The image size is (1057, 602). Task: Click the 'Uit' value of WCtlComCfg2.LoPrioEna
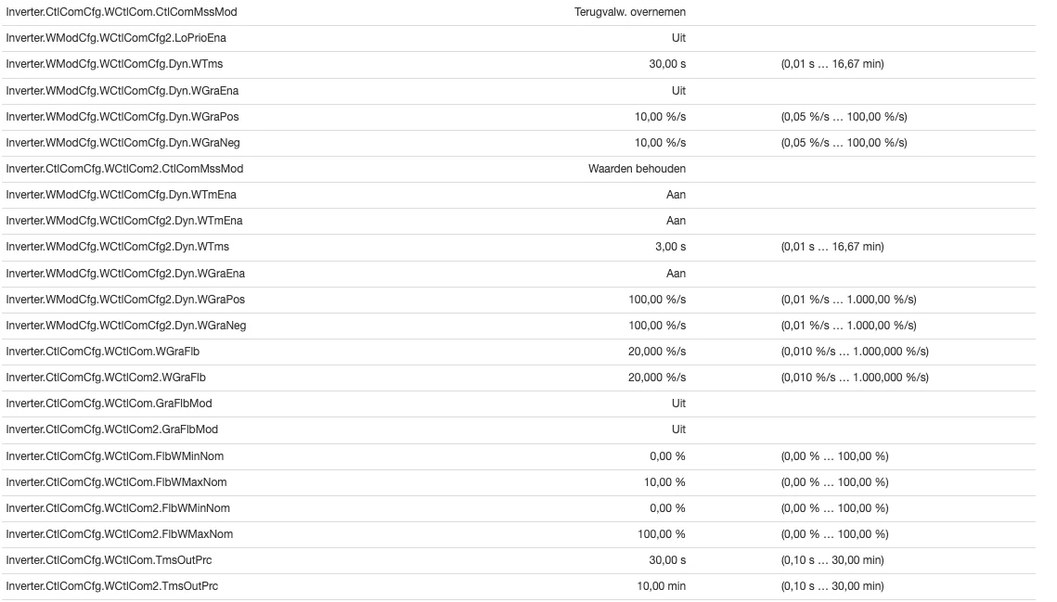tap(678, 38)
